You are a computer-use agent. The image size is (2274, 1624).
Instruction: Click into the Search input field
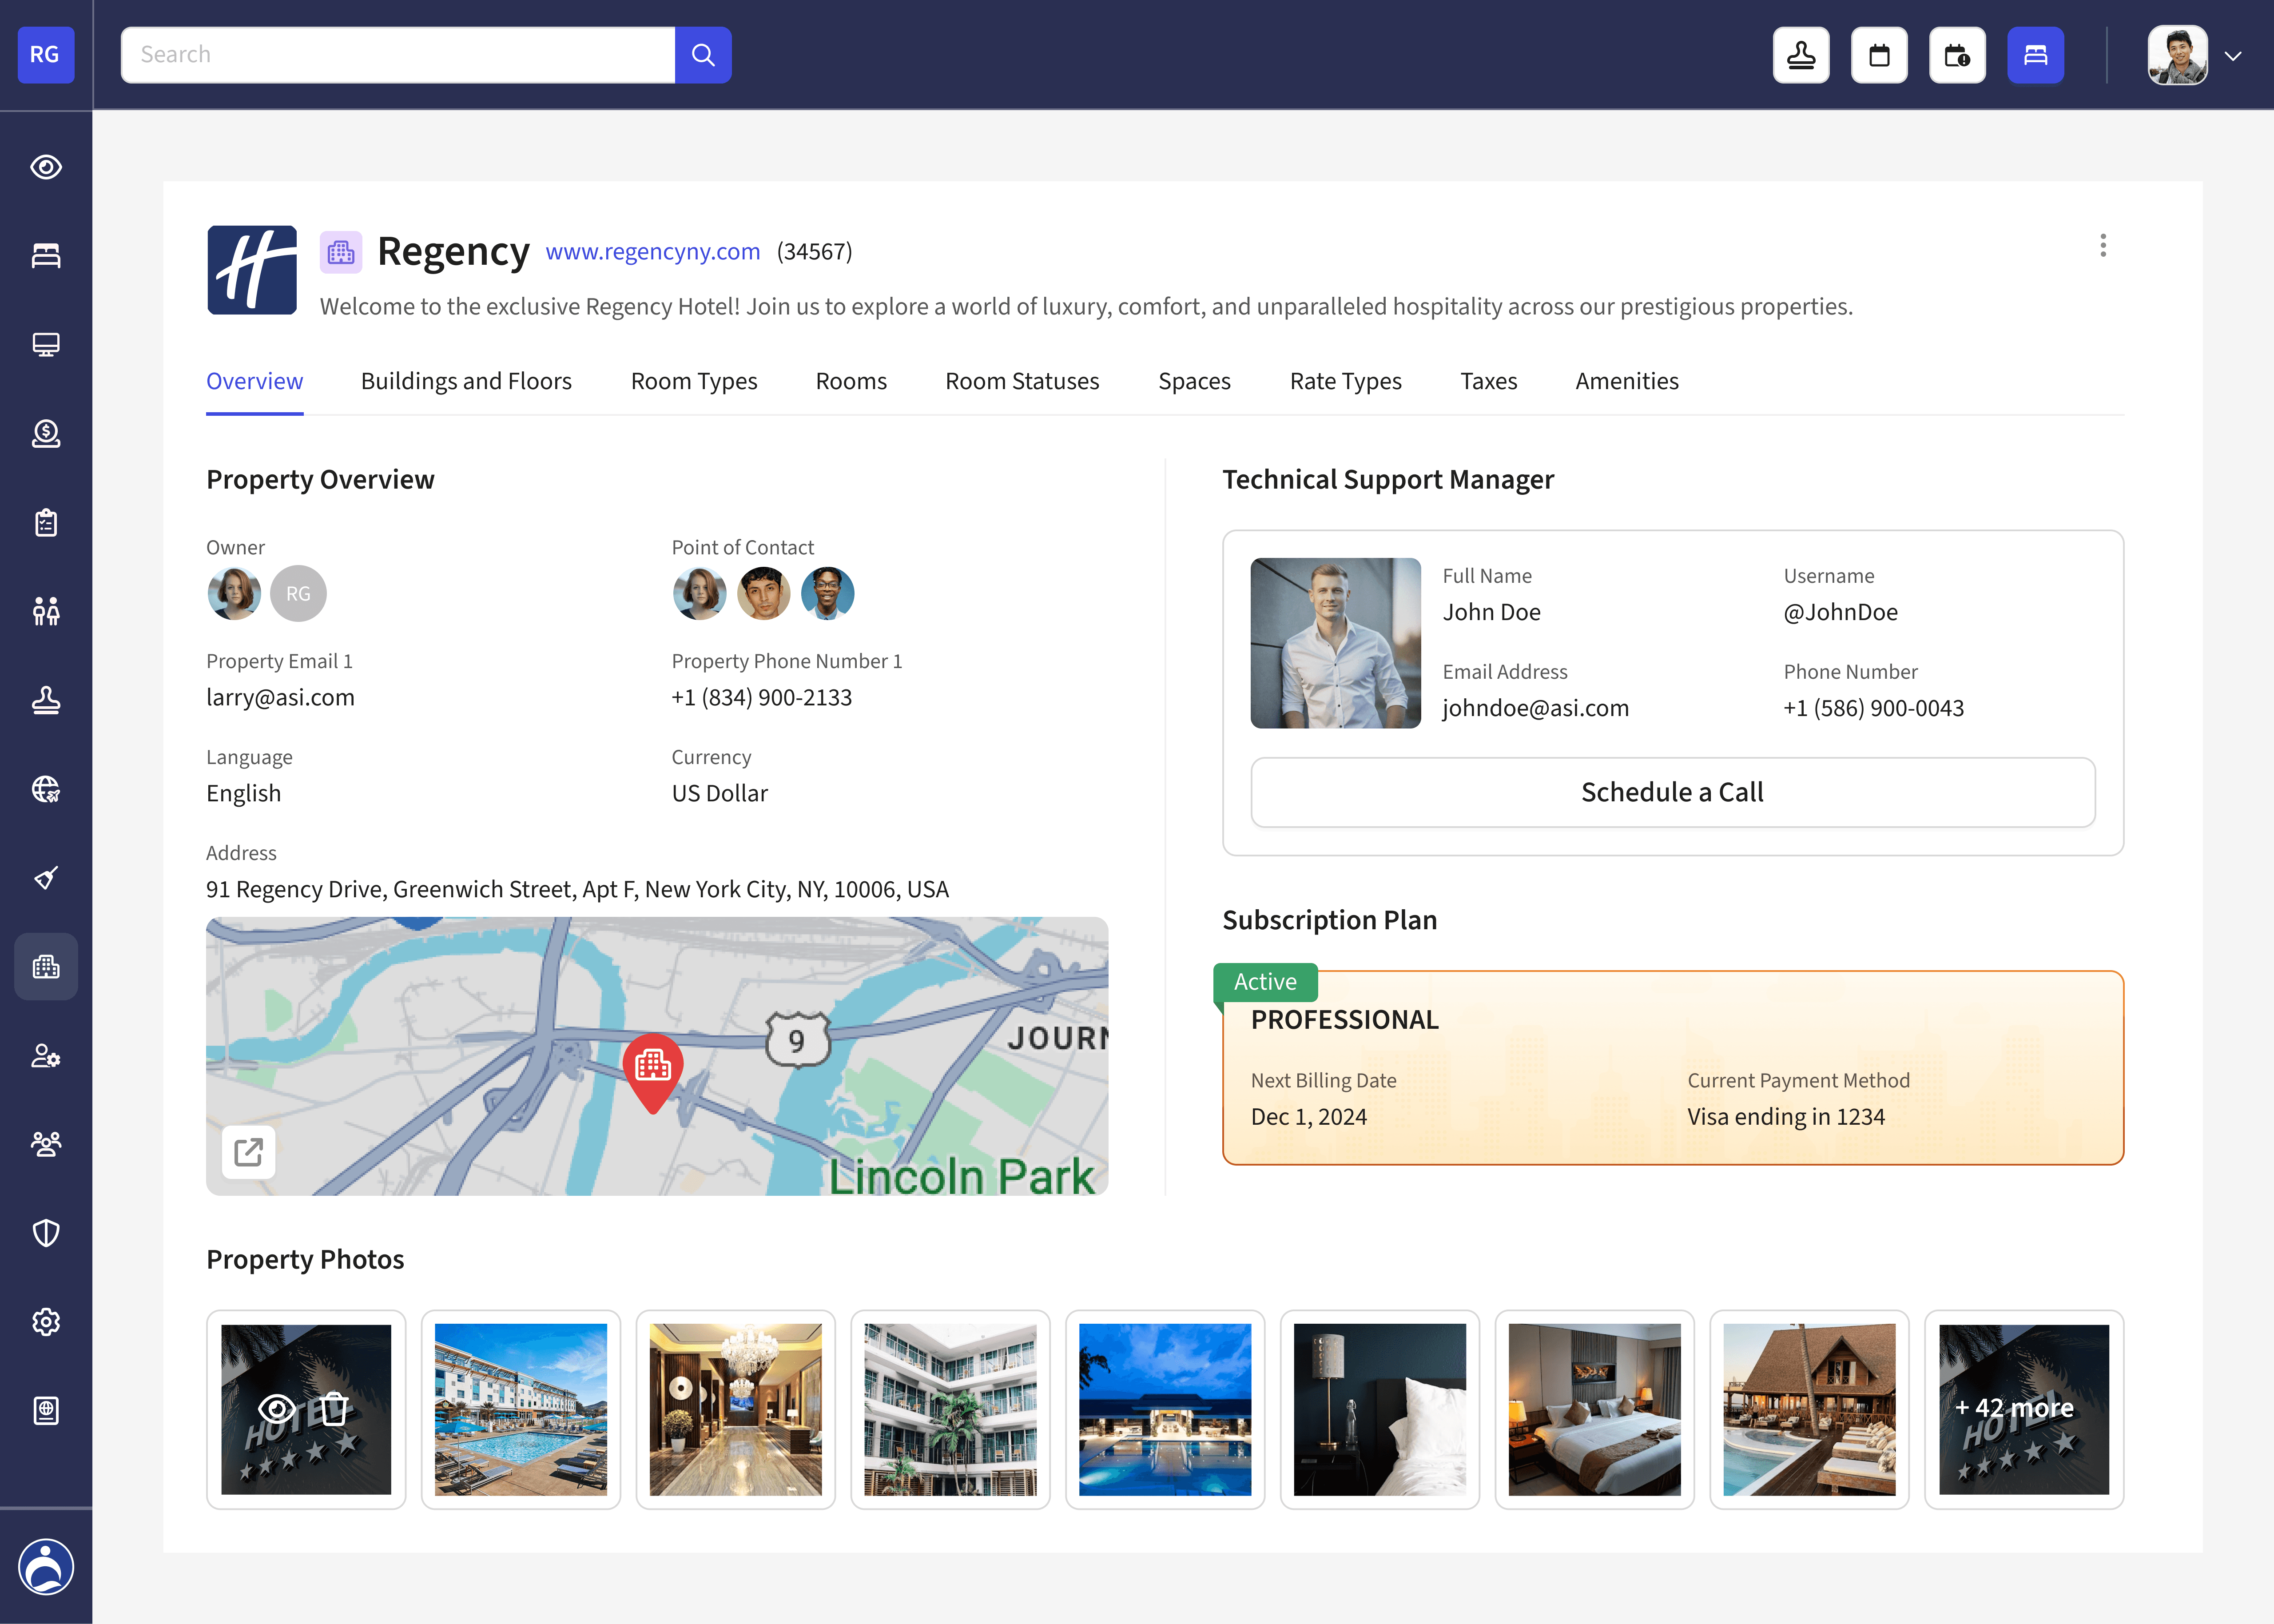click(398, 55)
